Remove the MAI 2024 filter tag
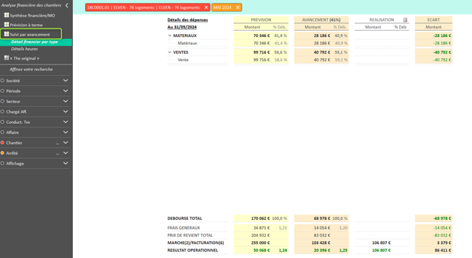This screenshot has width=472, height=258. click(x=238, y=8)
